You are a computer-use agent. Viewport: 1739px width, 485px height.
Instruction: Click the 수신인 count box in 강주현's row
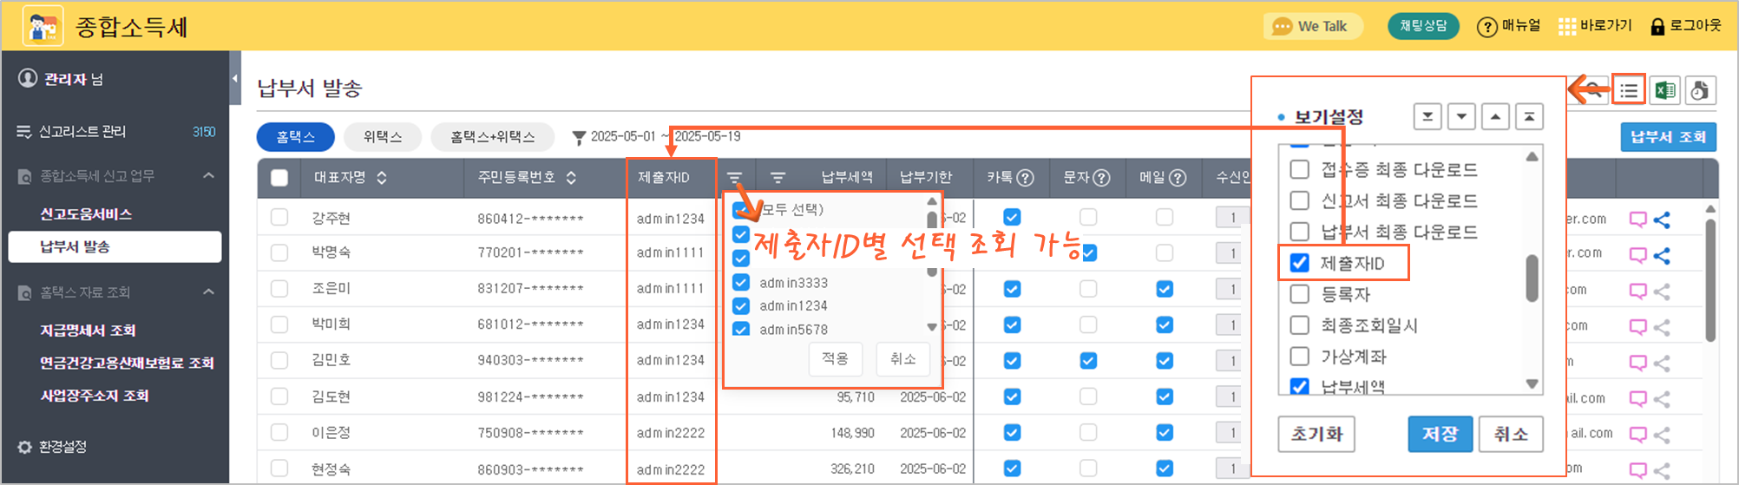[x=1232, y=217]
